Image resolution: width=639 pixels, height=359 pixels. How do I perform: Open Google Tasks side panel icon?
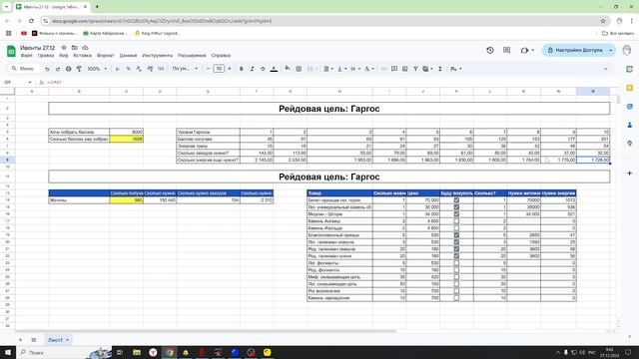630,107
